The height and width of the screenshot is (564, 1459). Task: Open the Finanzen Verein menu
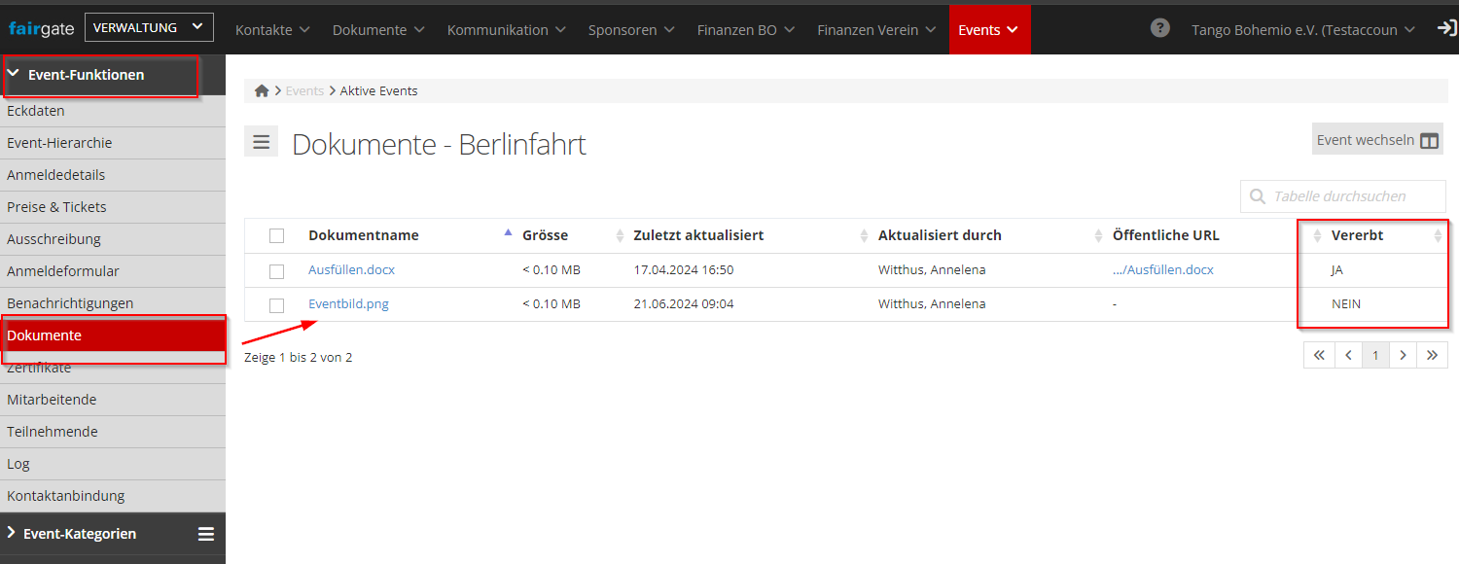pos(876,30)
